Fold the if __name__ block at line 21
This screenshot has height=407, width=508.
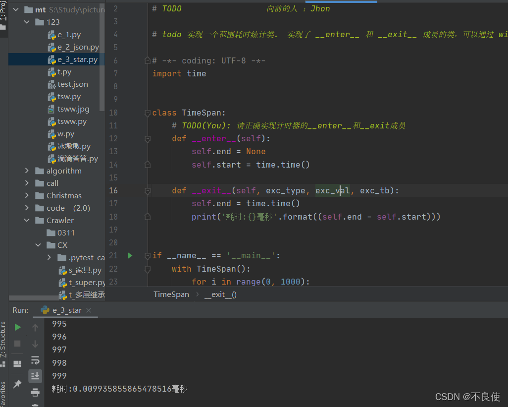148,255
